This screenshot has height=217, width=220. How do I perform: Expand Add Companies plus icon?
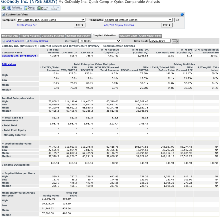pos(4,41)
